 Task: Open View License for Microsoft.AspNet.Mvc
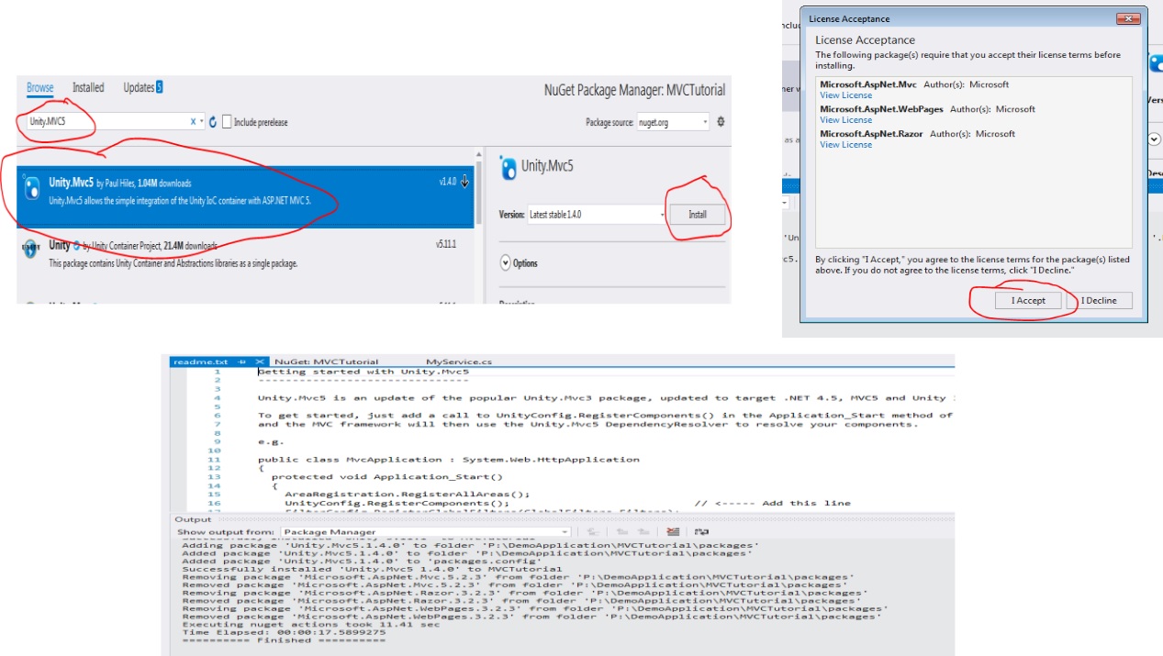click(845, 95)
